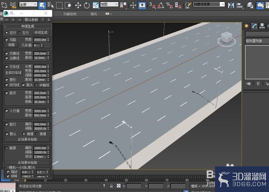Click 默认参数 button in plugin panel

[31, 20]
